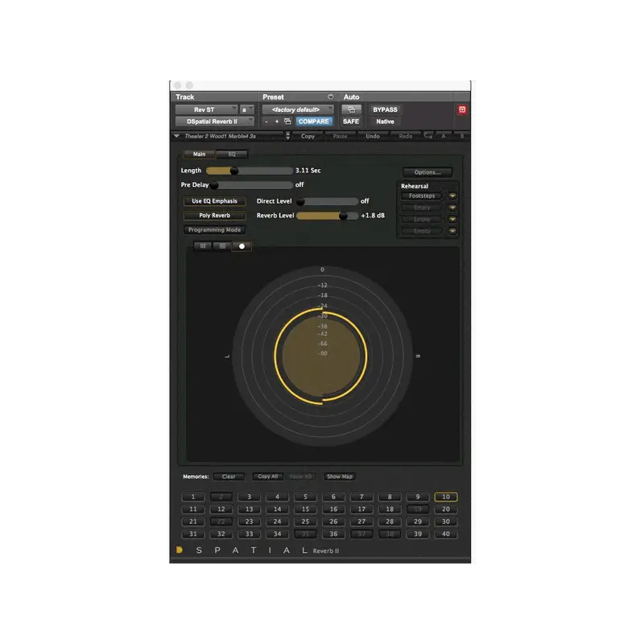The height and width of the screenshot is (644, 644).
Task: Toggle the COMPARE button
Action: pos(313,122)
